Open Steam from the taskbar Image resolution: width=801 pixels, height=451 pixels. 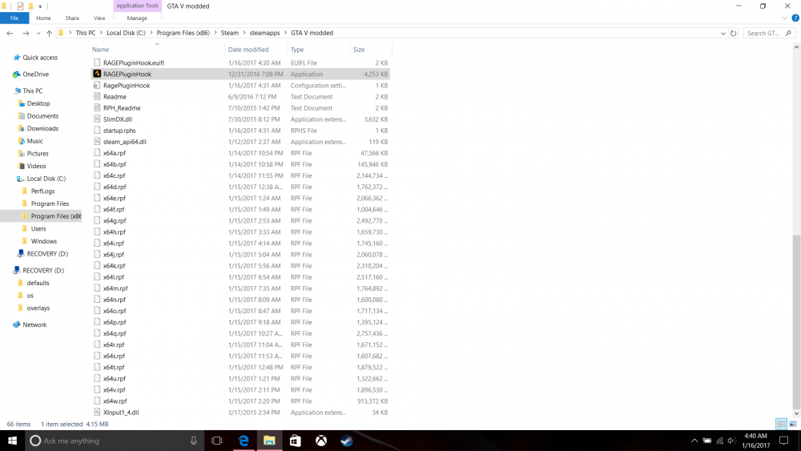[x=347, y=441]
